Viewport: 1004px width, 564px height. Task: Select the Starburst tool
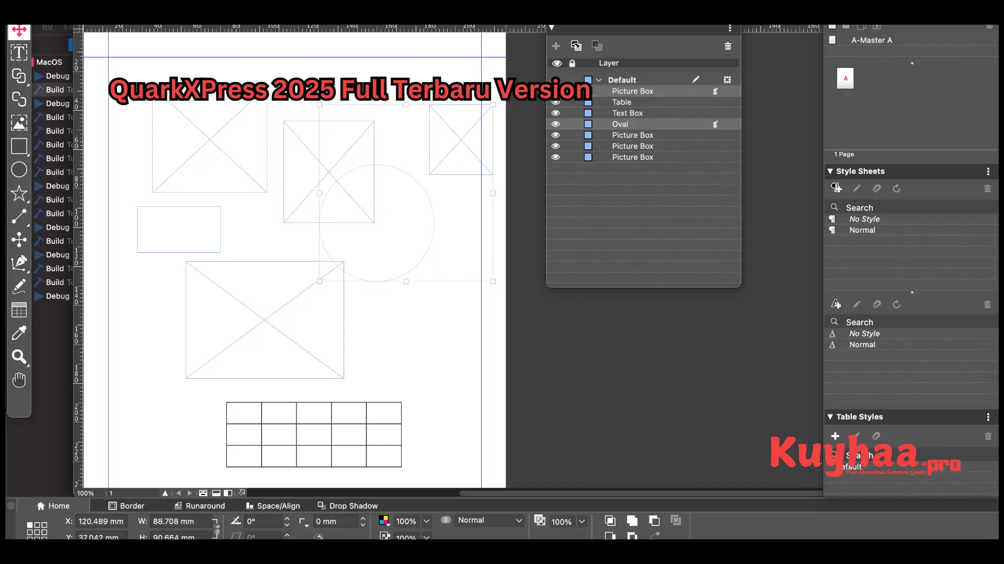19,193
